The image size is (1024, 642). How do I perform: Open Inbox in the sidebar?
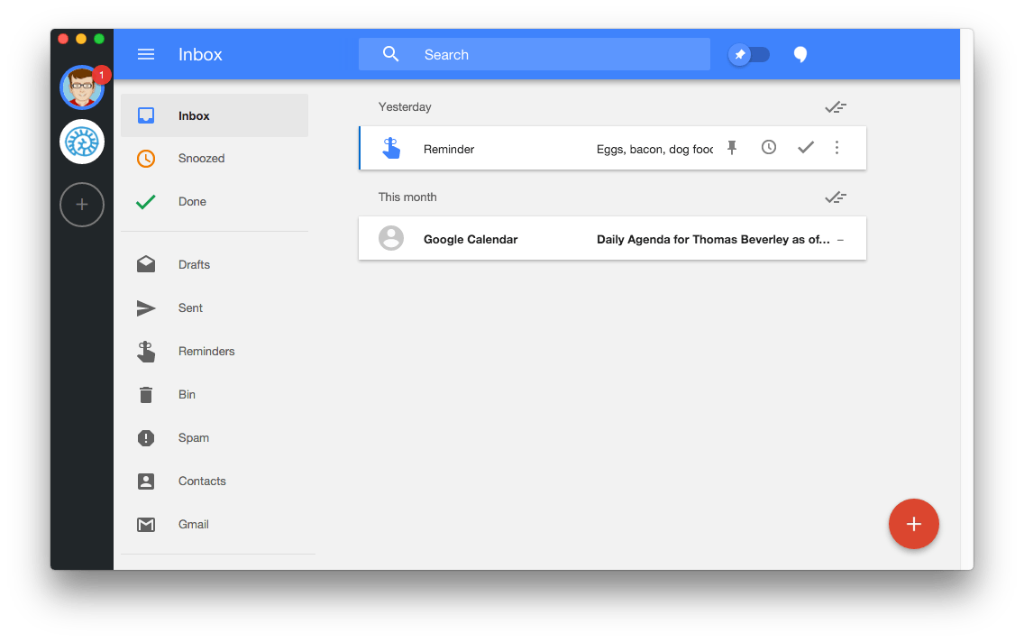[215, 115]
